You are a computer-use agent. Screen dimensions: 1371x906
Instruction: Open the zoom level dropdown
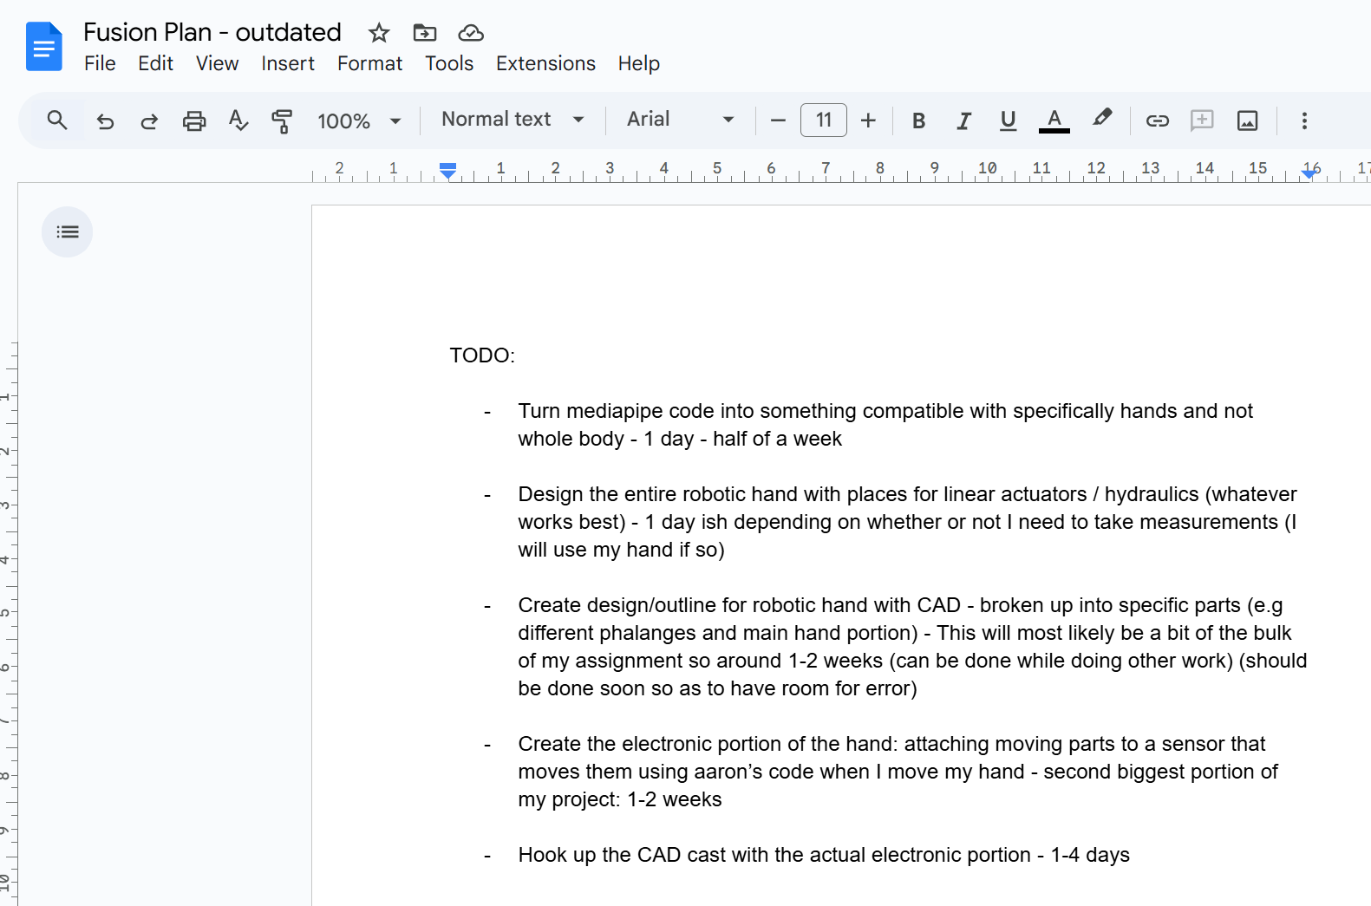coord(359,121)
